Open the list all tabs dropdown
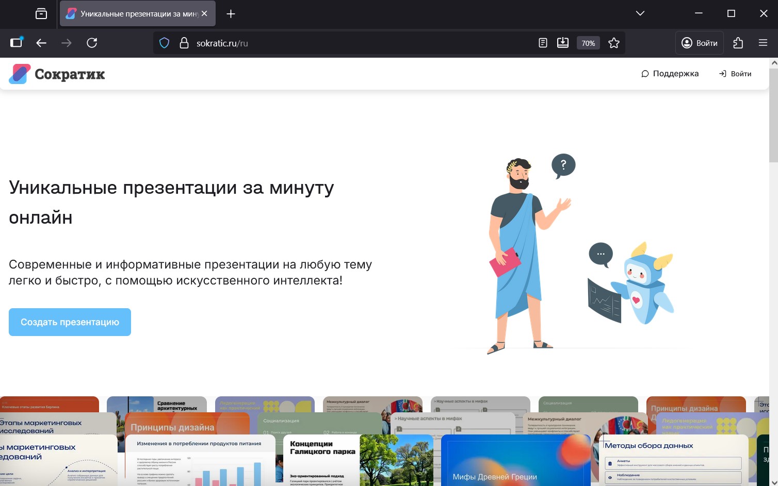The height and width of the screenshot is (486, 778). coord(640,13)
